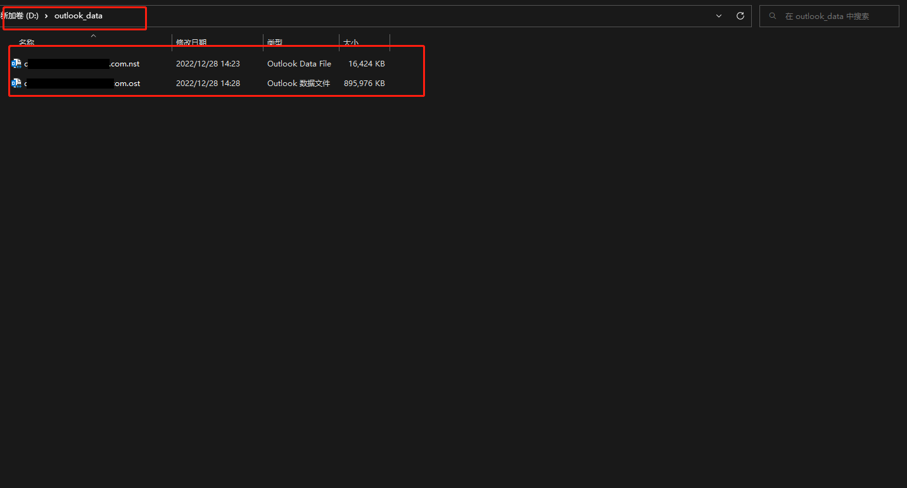Select the Outlook icon of the .ost file
Image resolution: width=907 pixels, height=488 pixels.
click(x=16, y=84)
